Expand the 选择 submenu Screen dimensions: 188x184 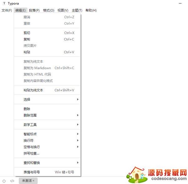[x=48, y=99]
